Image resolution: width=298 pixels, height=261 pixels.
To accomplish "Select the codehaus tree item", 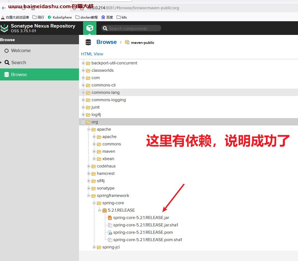I will [x=106, y=166].
